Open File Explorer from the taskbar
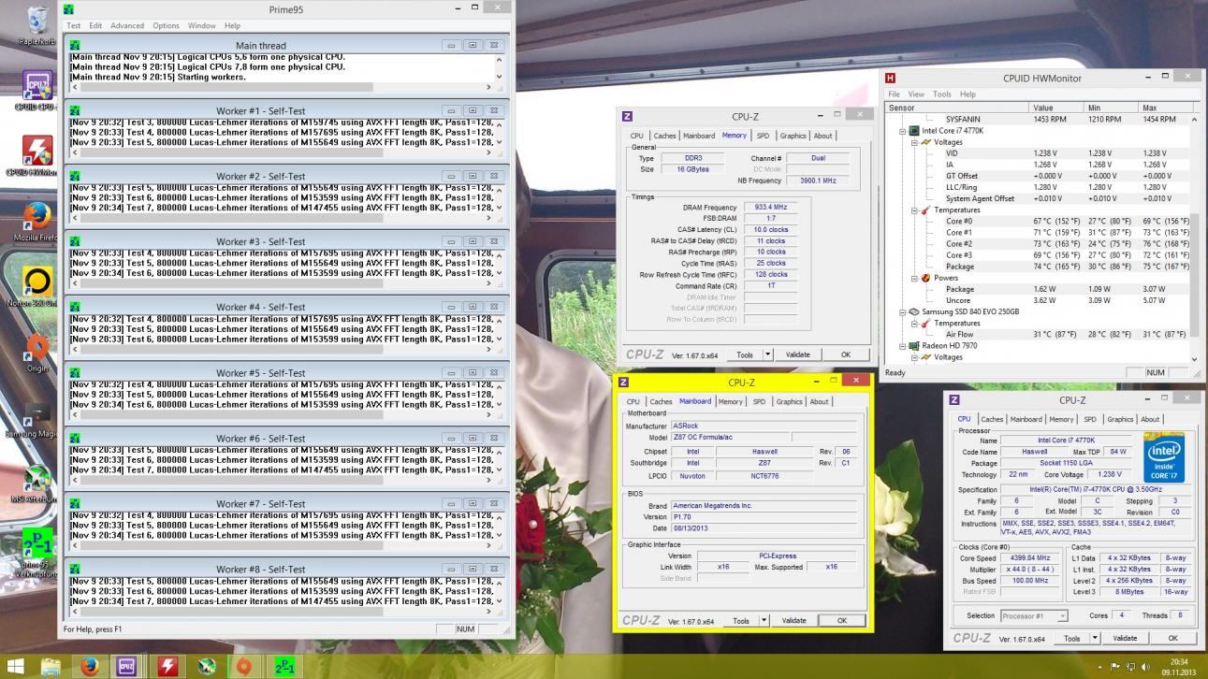This screenshot has width=1208, height=679. (x=51, y=667)
